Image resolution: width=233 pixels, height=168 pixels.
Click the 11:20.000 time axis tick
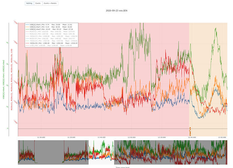pos(71,138)
